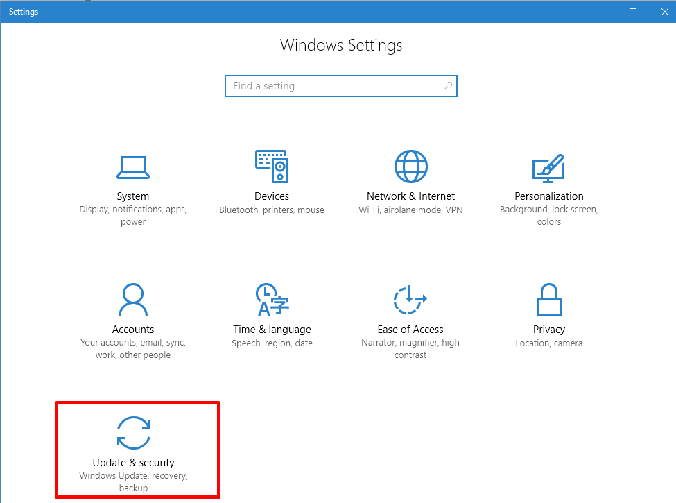
Task: Click 'Your accounts, email, sync' description text
Action: [133, 343]
